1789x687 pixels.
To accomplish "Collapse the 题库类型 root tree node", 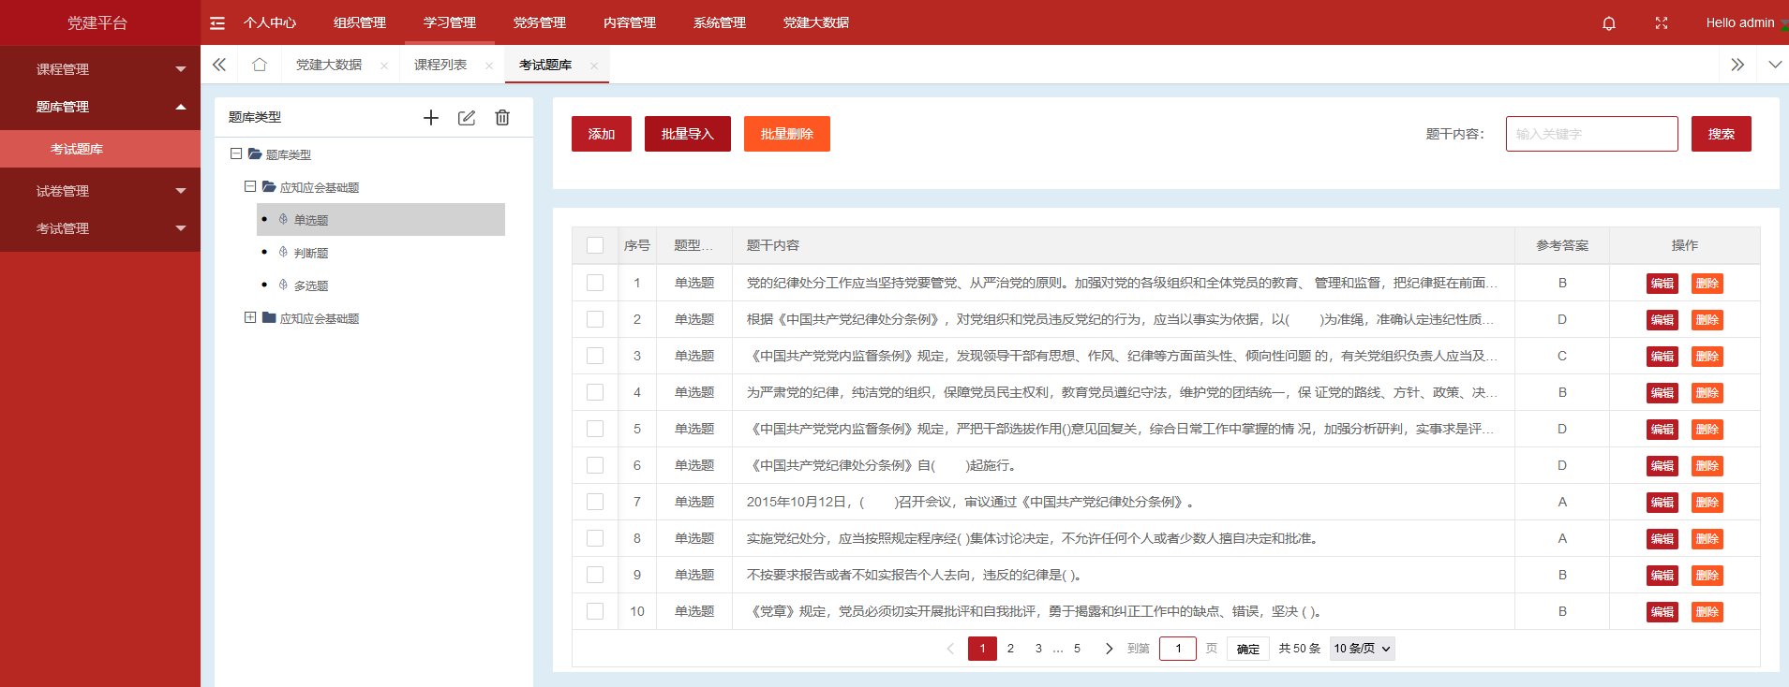I will [236, 153].
